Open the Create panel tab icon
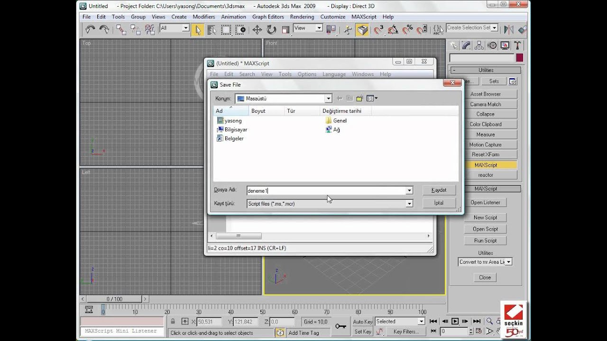The width and height of the screenshot is (607, 341). pyautogui.click(x=454, y=45)
